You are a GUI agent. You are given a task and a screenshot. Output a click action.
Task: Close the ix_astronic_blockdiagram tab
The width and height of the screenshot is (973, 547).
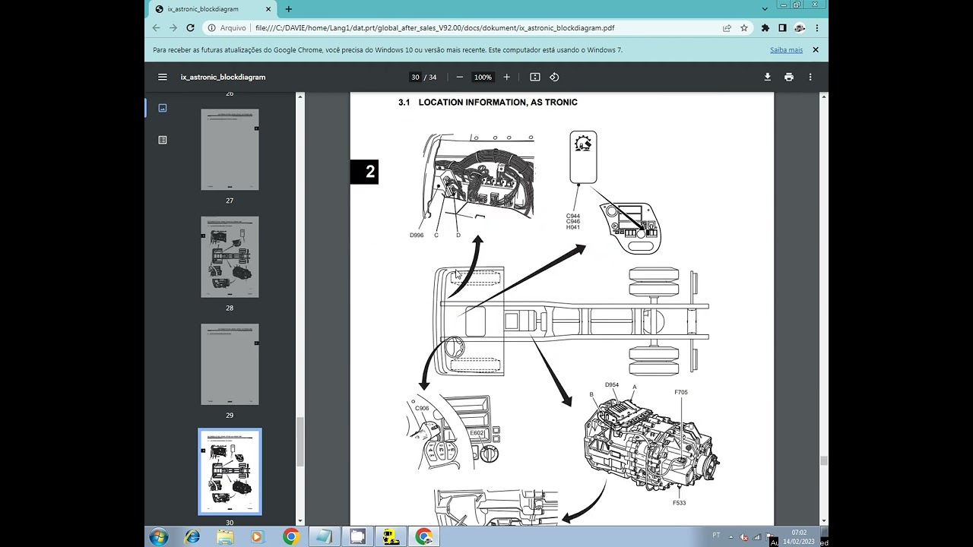(x=267, y=9)
